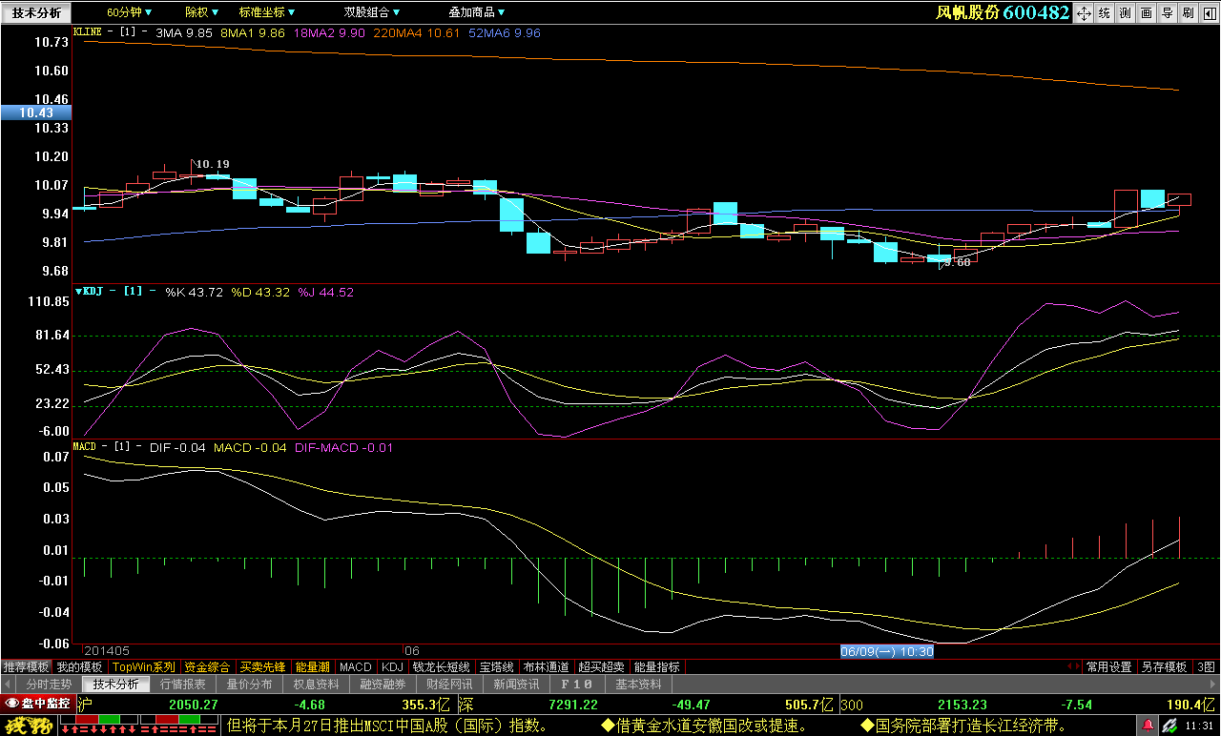Select the 宝塔线 tab
The width and height of the screenshot is (1221, 736).
click(497, 667)
